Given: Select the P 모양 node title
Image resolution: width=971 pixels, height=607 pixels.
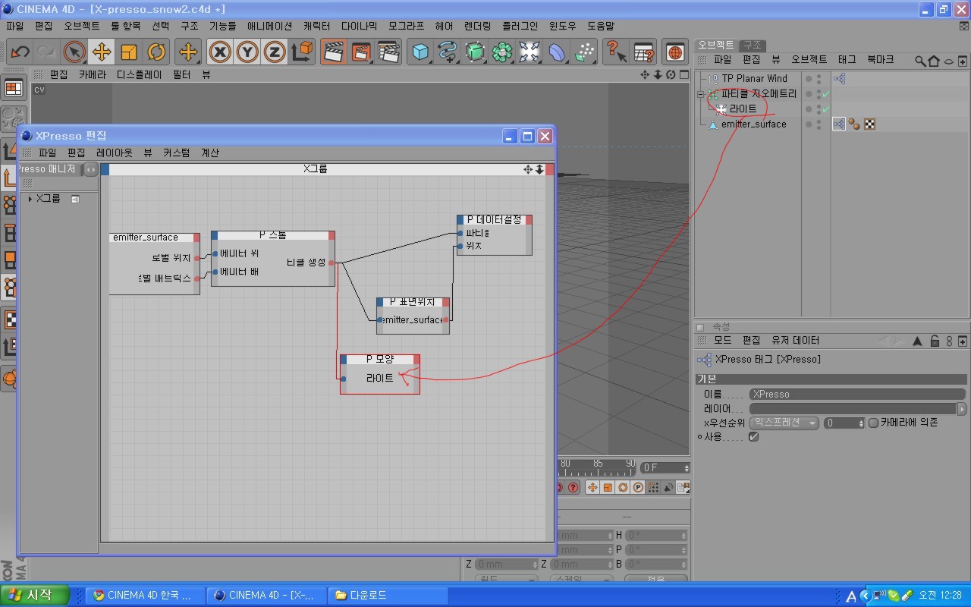Looking at the screenshot, I should point(379,359).
